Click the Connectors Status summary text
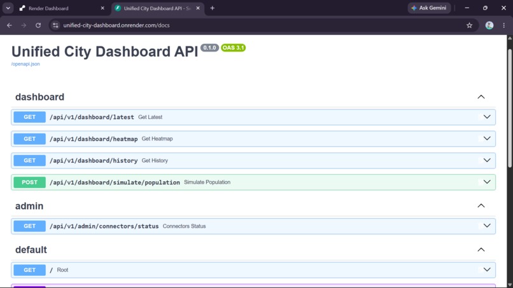 click(x=184, y=226)
